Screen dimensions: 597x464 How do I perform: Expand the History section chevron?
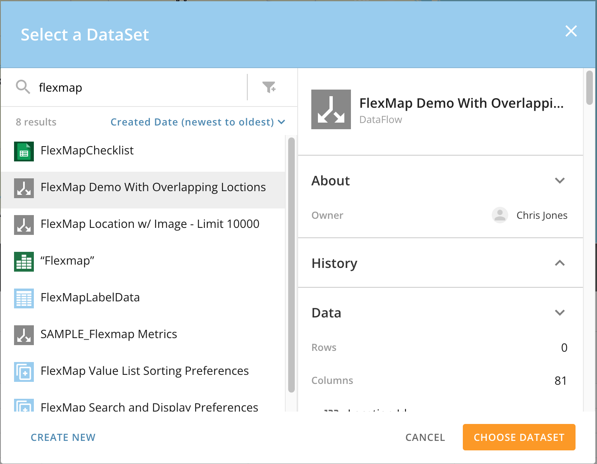click(559, 263)
